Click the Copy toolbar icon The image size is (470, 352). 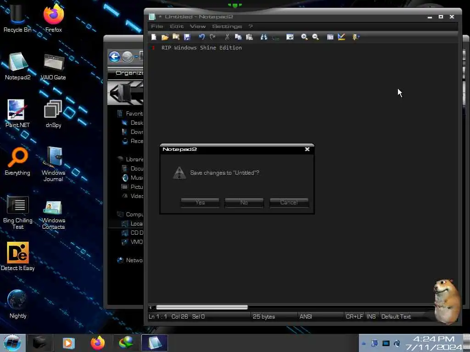point(238,37)
